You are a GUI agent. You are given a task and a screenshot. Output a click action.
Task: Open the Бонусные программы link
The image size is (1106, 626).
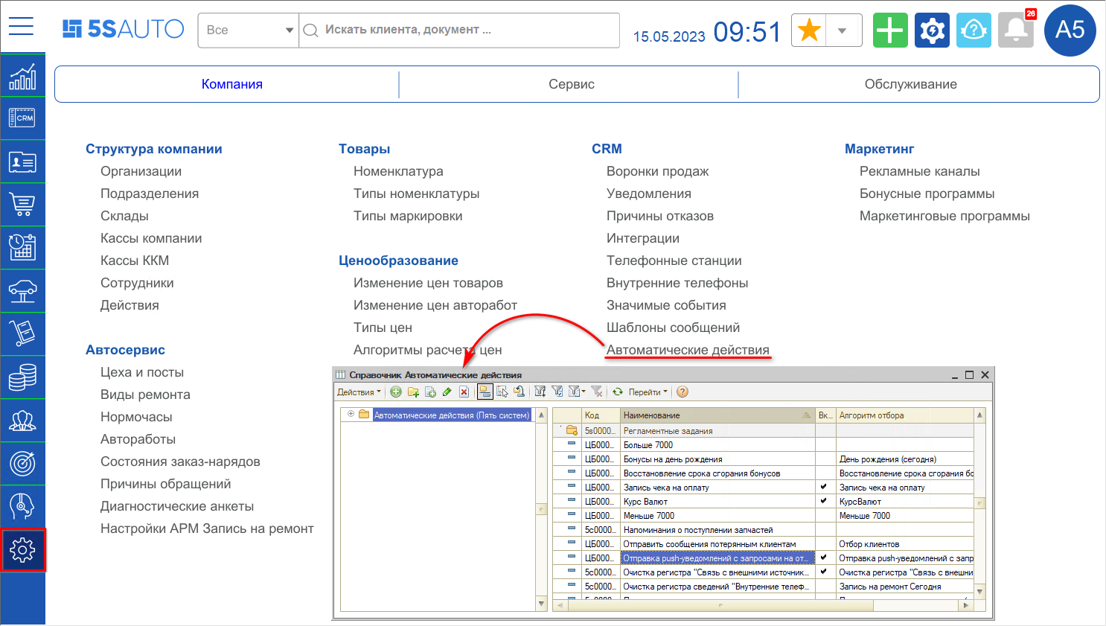click(927, 194)
